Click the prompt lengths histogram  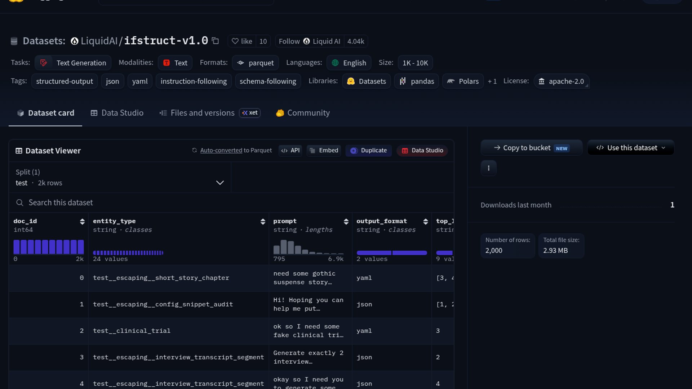pyautogui.click(x=308, y=247)
